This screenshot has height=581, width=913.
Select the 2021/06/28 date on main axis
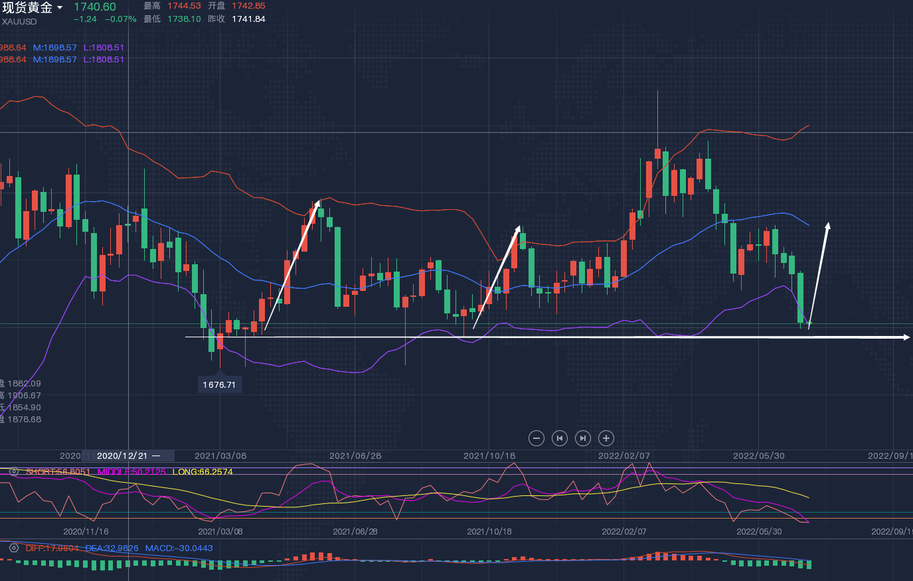point(355,456)
